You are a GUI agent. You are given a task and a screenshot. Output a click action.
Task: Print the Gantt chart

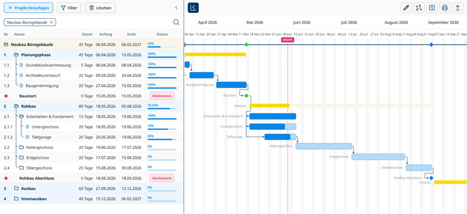tap(445, 8)
